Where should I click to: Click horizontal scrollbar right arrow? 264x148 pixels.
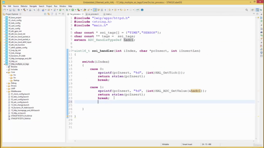[x=253, y=141]
